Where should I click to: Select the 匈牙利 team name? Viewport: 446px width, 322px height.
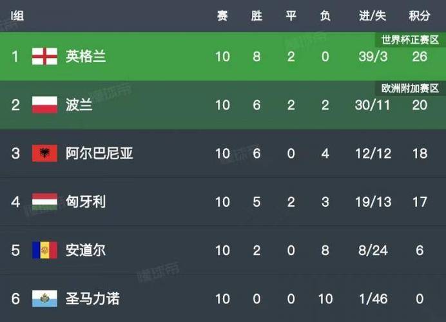[86, 202]
